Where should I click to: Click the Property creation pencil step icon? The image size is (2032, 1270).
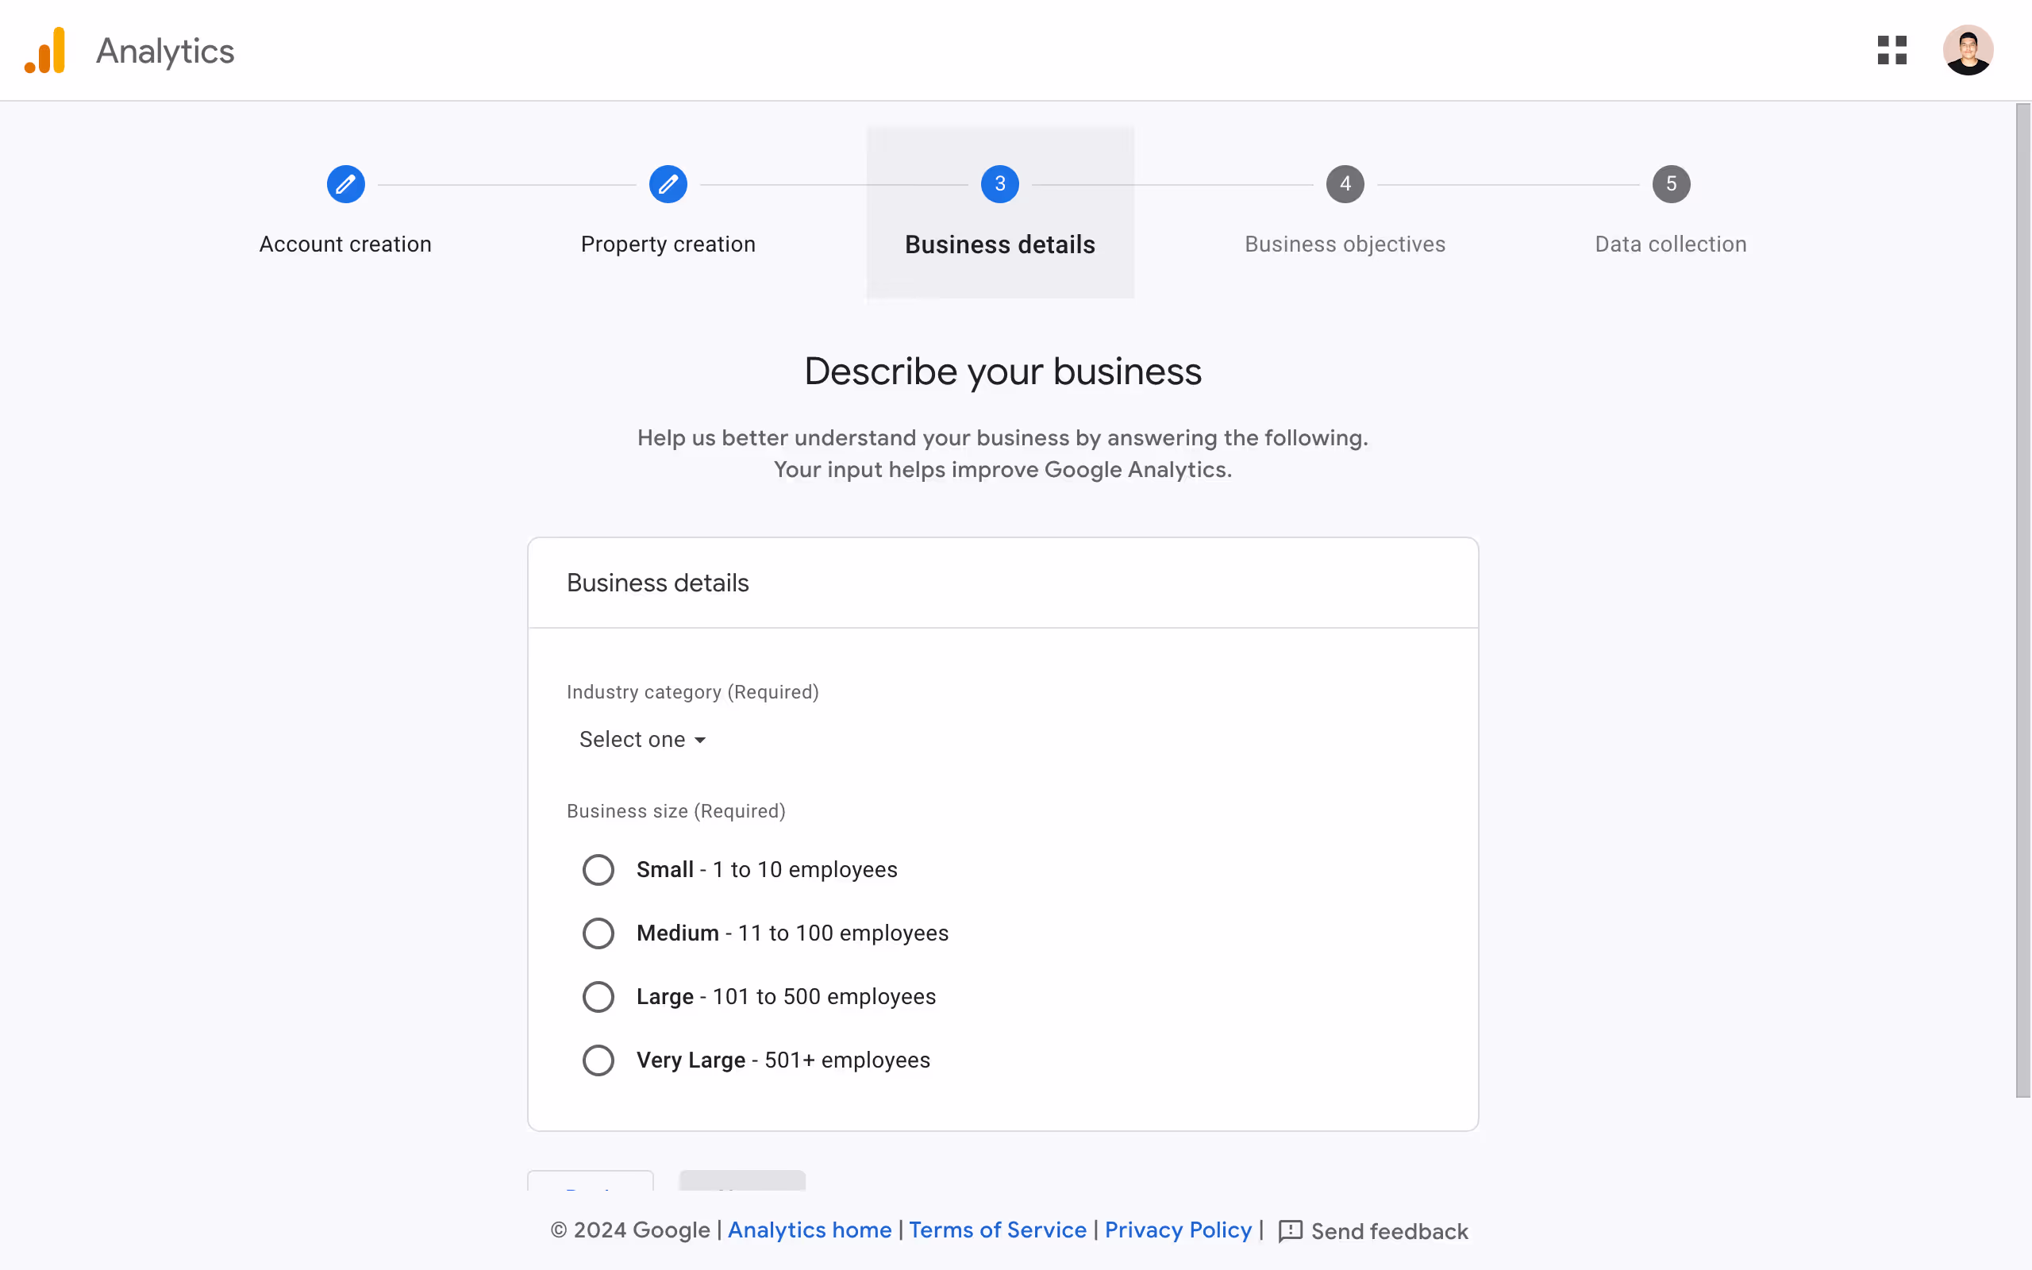pos(668,184)
